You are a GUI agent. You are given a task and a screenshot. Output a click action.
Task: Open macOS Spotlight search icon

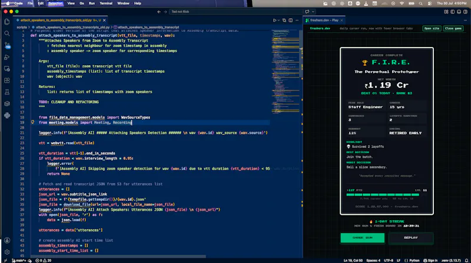coord(421,4)
